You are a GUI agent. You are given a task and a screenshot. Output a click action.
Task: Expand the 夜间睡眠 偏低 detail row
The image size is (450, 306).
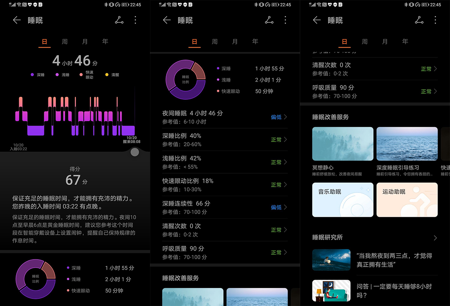pyautogui.click(x=225, y=117)
